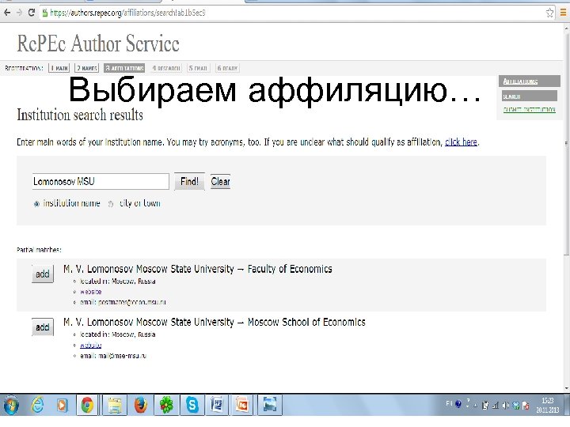
Task: Click the green padlock in address bar
Action: click(x=44, y=13)
